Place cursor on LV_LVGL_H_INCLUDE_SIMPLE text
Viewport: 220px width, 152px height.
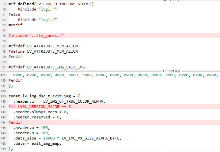click(60, 4)
